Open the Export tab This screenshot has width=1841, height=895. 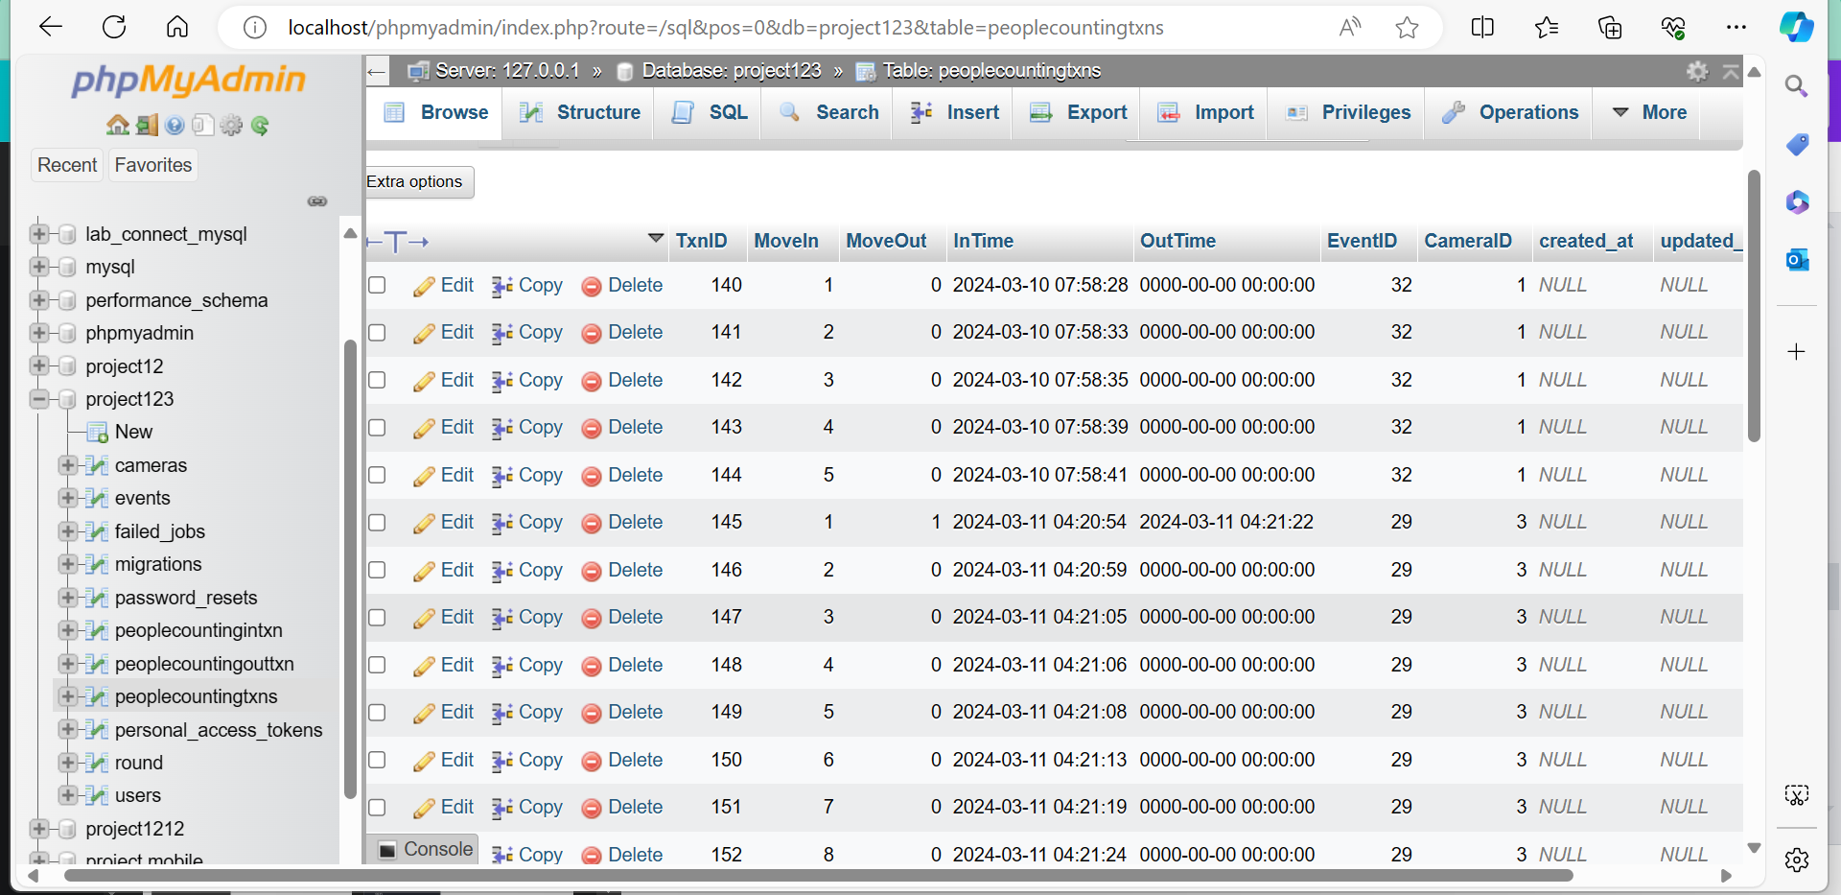(x=1079, y=112)
